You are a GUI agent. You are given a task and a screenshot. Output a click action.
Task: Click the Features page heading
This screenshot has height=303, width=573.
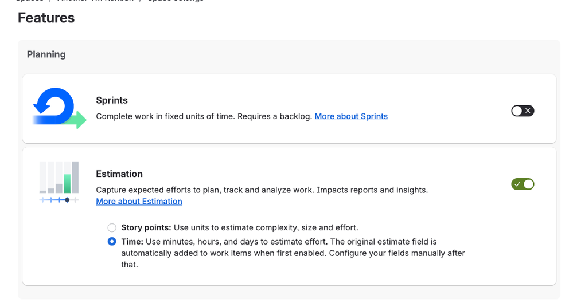point(46,18)
